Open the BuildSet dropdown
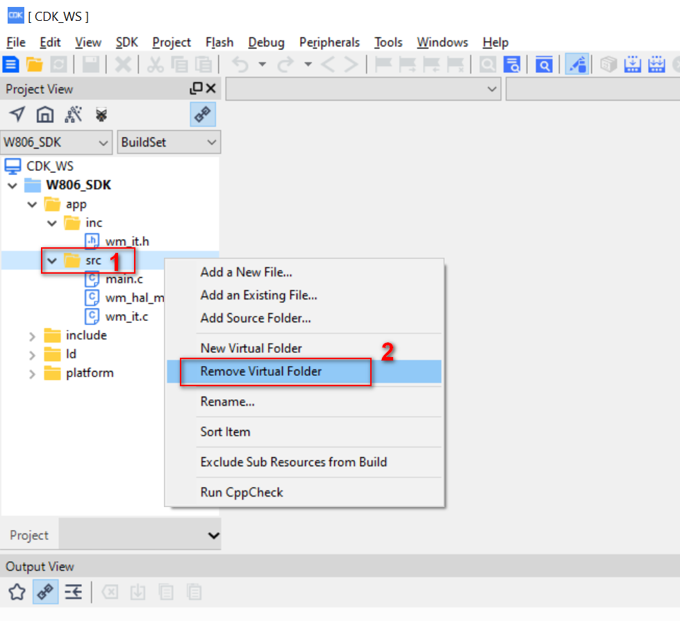 click(169, 142)
